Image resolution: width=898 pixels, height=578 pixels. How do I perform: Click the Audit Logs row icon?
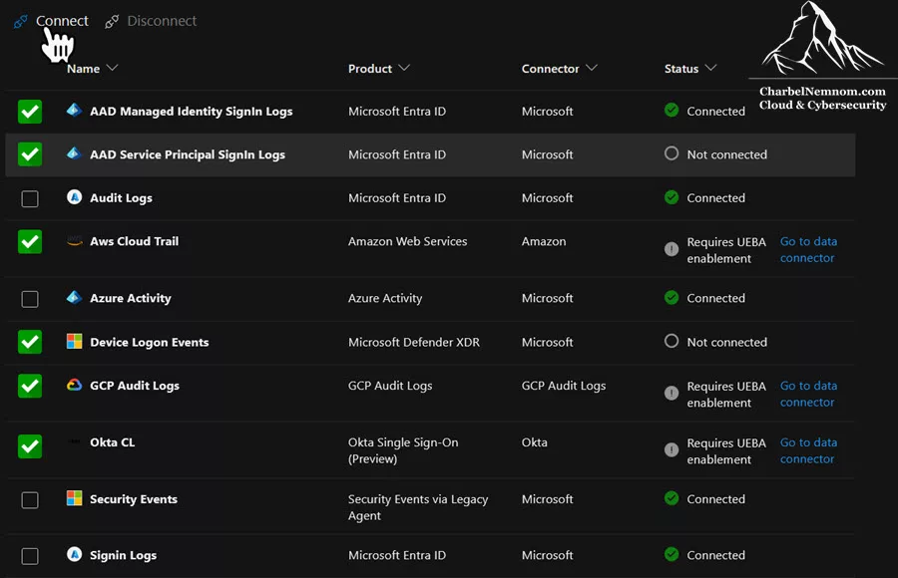(74, 197)
